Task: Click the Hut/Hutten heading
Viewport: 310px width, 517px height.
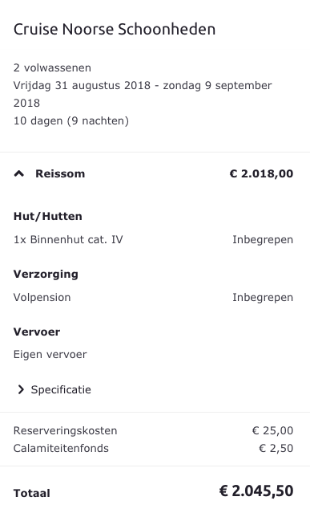Action: pyautogui.click(x=48, y=216)
